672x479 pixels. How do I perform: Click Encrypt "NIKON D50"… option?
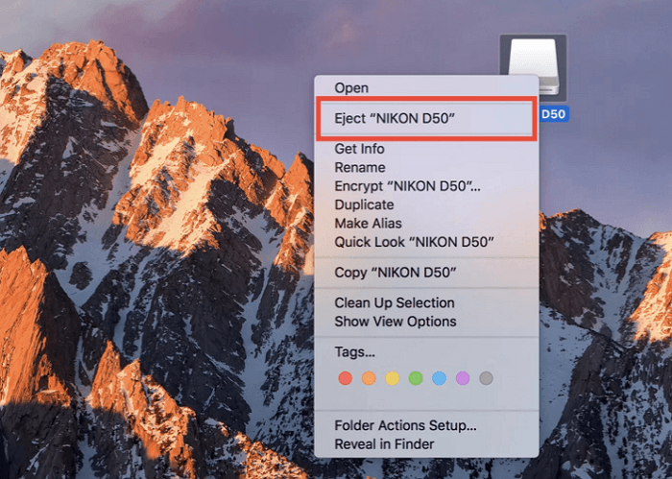[426, 186]
